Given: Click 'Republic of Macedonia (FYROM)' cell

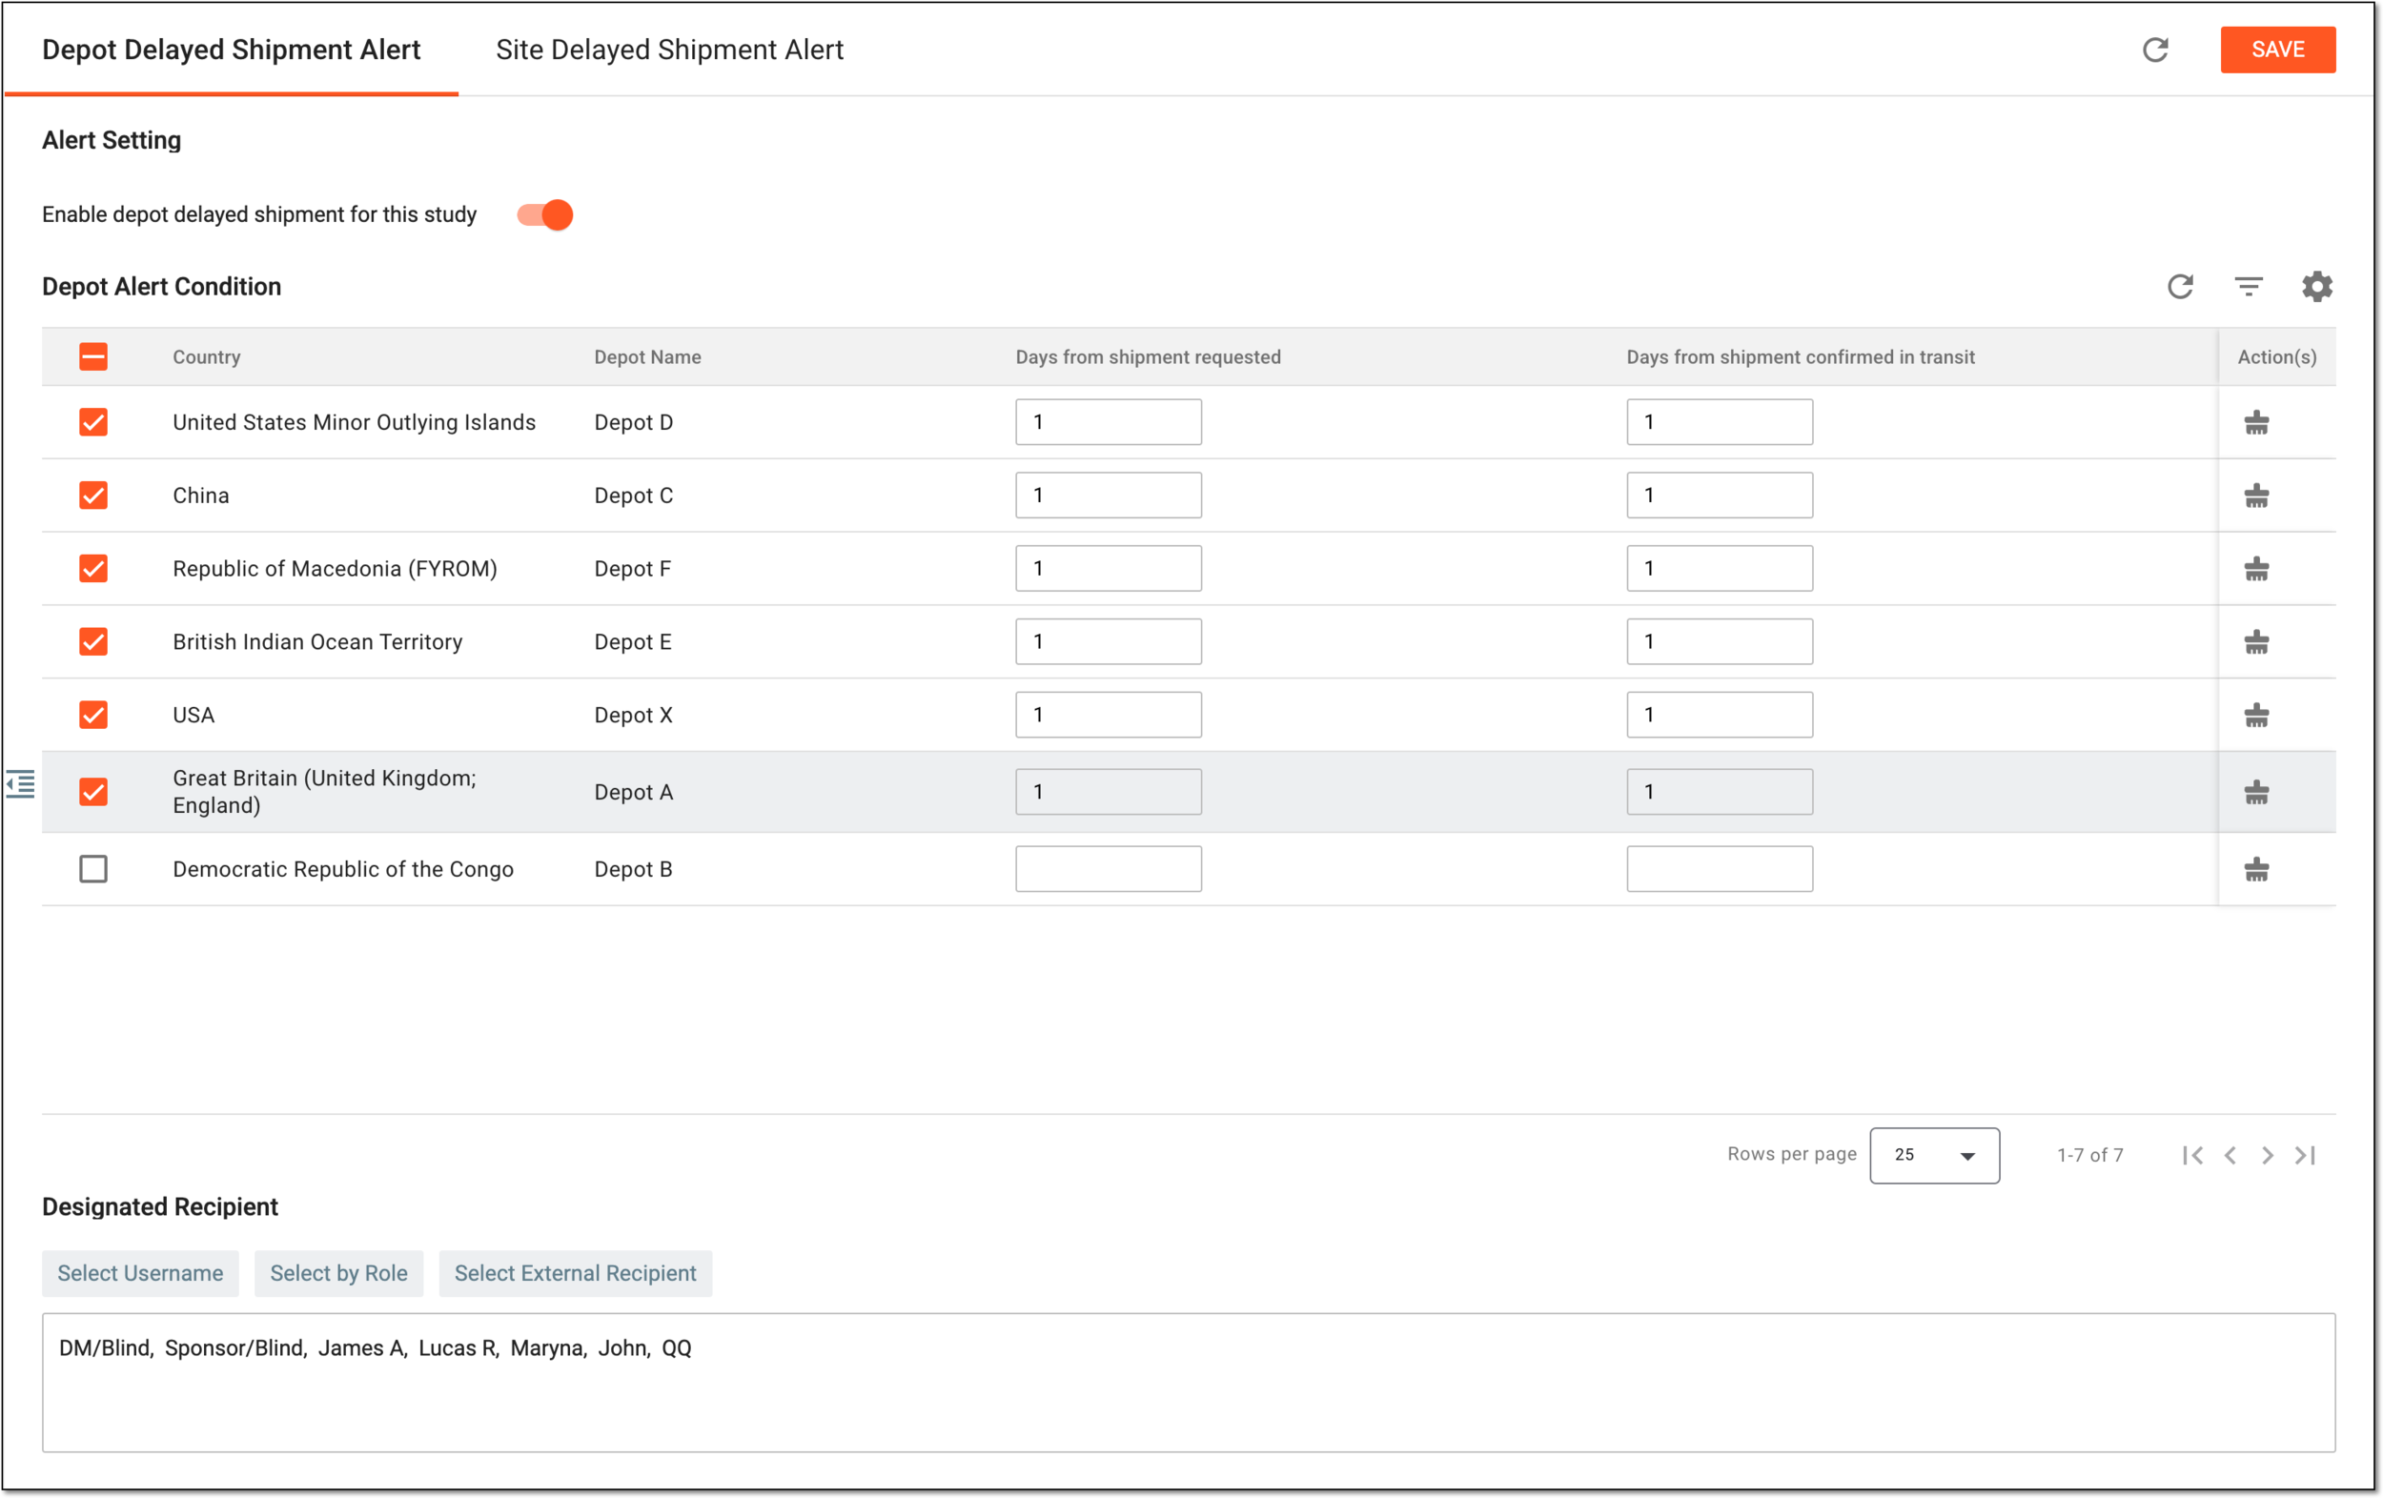Looking at the screenshot, I should 335,569.
